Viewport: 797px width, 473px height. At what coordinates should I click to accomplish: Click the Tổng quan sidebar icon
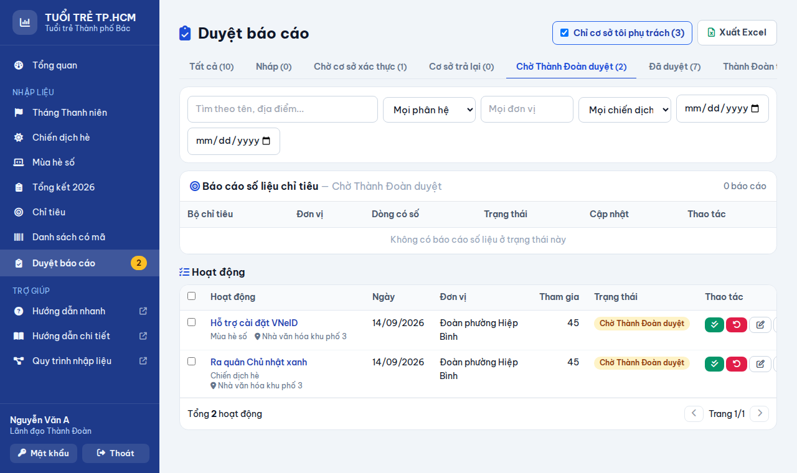click(x=19, y=65)
